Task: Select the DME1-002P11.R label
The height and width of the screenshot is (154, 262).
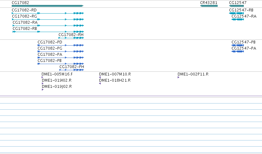Action: 193,74
